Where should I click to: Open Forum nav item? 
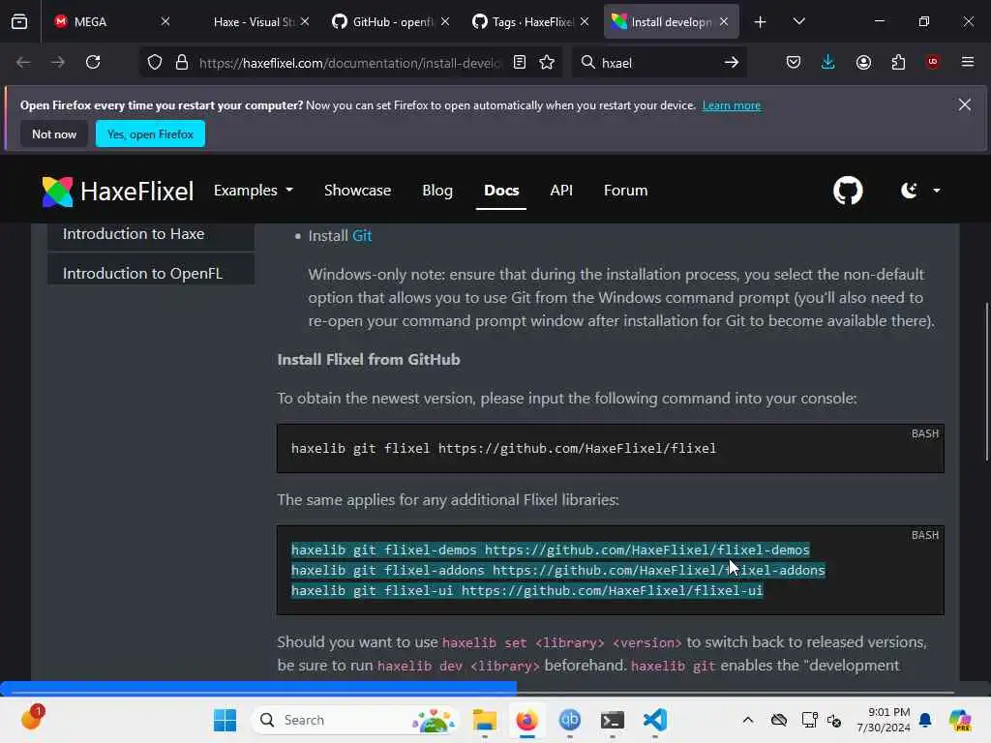coord(626,191)
